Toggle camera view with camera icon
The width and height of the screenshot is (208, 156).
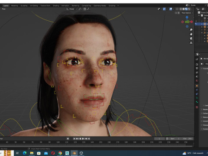(x=191, y=39)
